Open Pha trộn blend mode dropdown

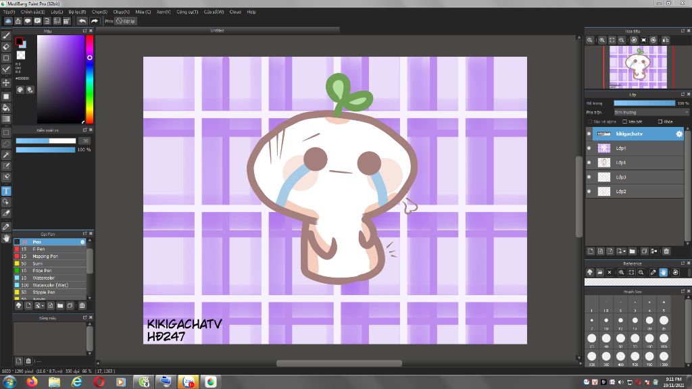coord(651,113)
